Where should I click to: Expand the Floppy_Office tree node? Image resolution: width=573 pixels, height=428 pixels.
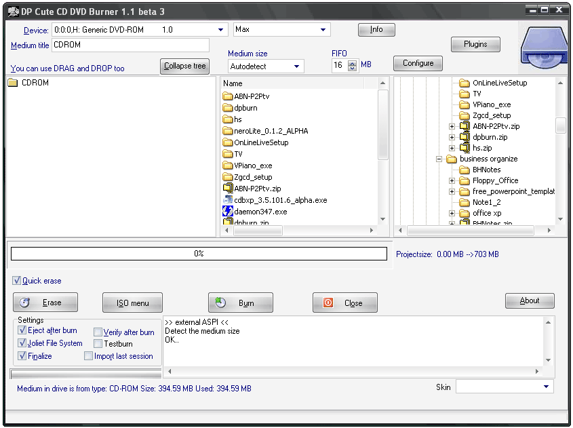[x=452, y=180]
